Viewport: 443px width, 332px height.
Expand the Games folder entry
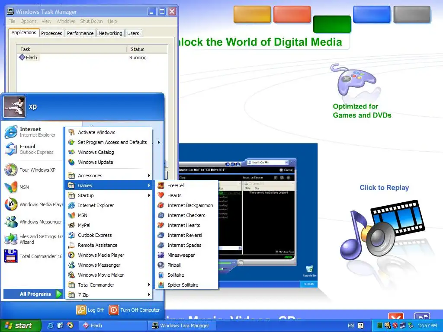[x=109, y=185]
